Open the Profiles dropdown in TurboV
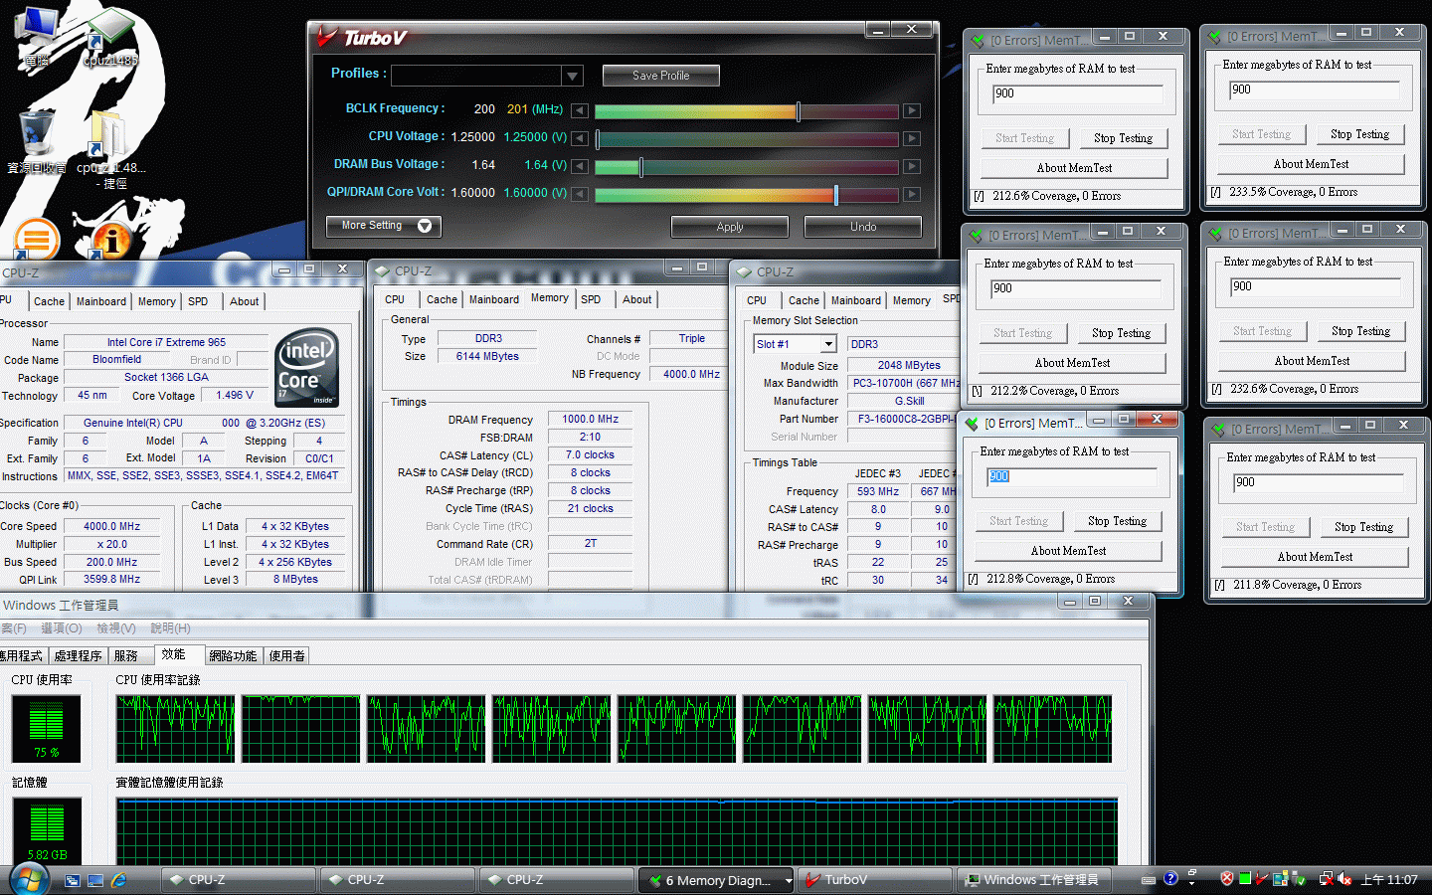1432x895 pixels. (x=572, y=76)
